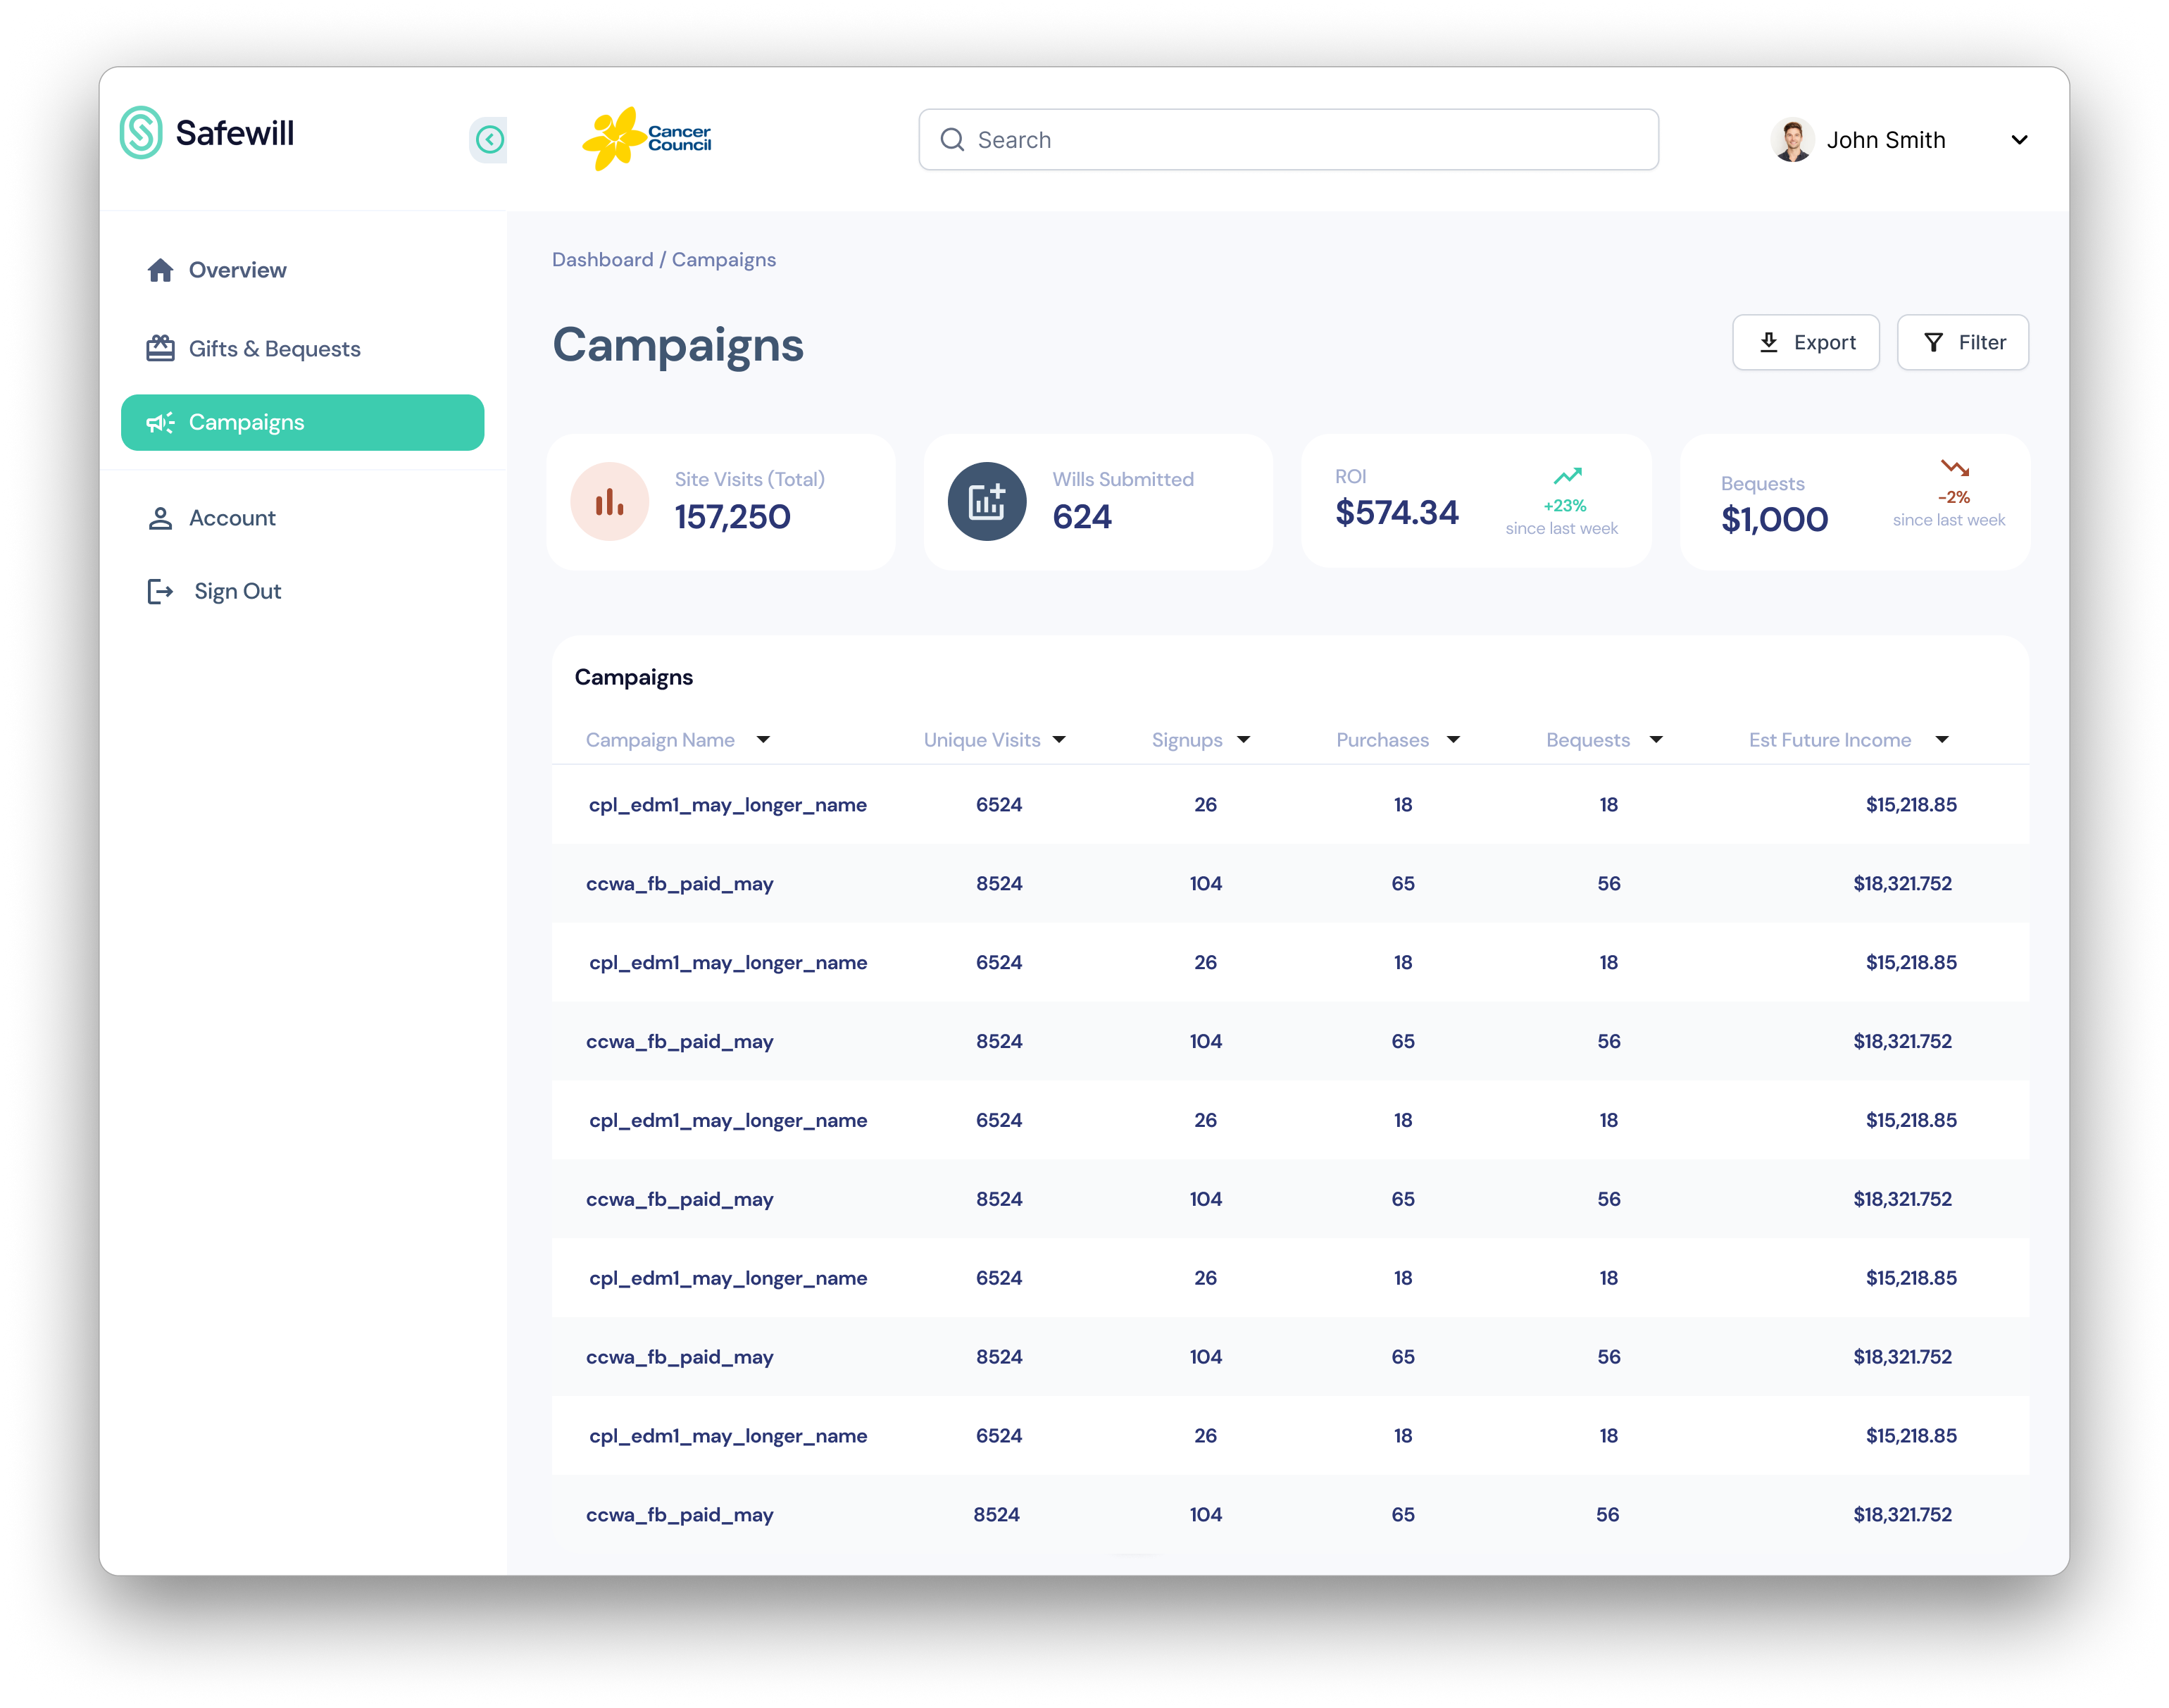Click the Campaigns breadcrumb link
2169x1708 pixels.
click(724, 260)
